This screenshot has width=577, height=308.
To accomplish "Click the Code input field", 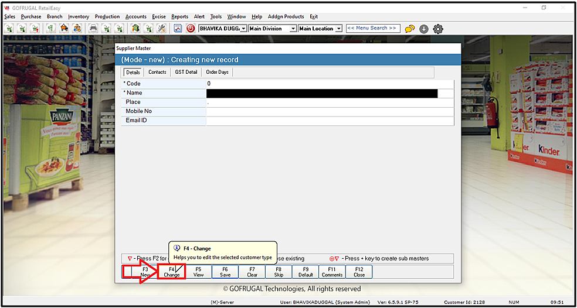I will tap(330, 84).
